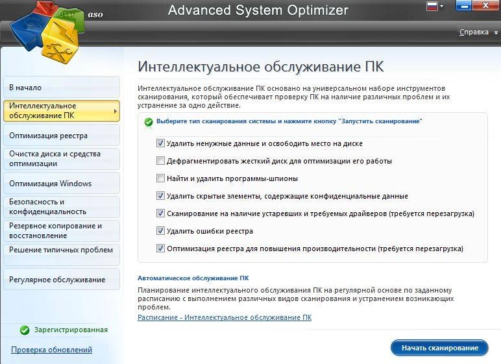
Task: Close the Advanced System Optimizer window
Action: [486, 6]
